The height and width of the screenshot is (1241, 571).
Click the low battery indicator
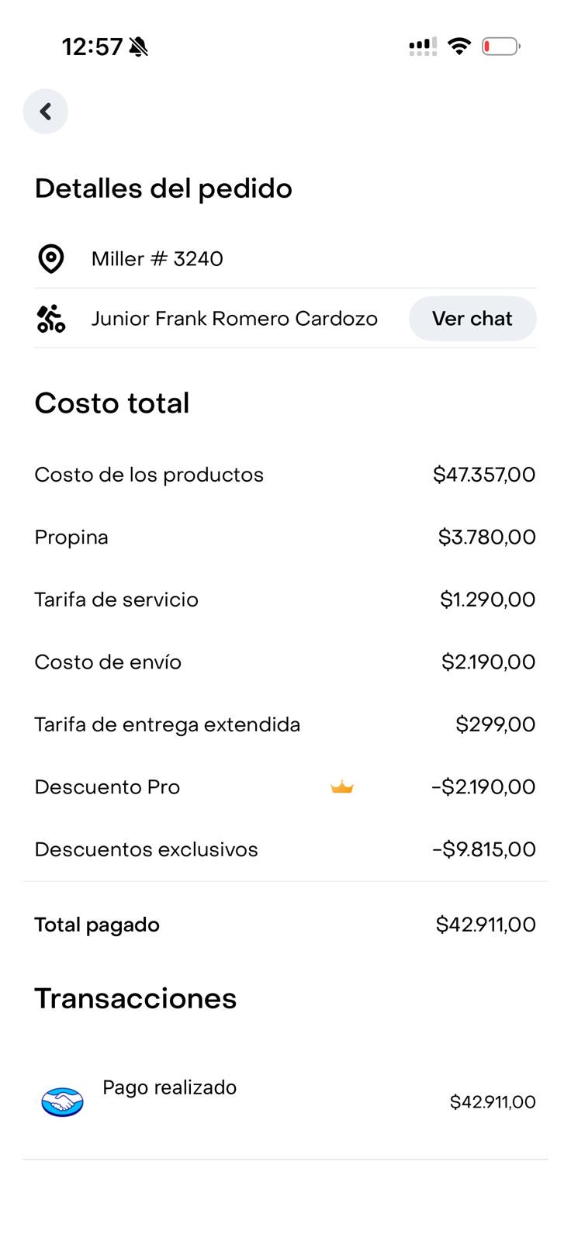pos(500,47)
